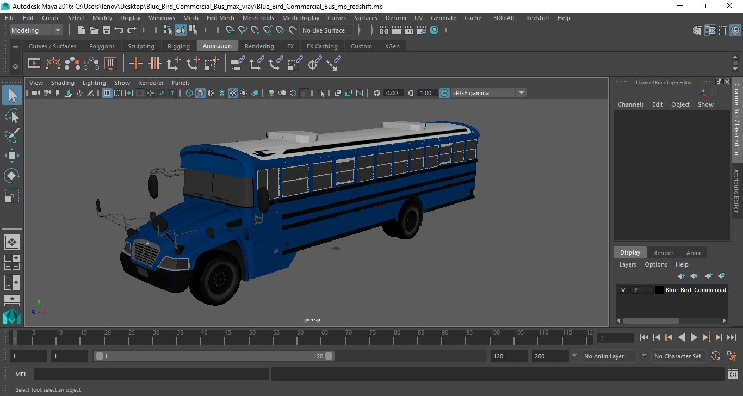Open the Render layer tab
Viewport: 743px width, 396px height.
663,252
